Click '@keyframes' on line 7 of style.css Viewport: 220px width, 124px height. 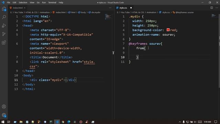(138, 44)
